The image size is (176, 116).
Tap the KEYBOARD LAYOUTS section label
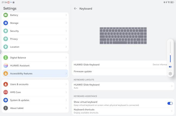pyautogui.click(x=84, y=80)
